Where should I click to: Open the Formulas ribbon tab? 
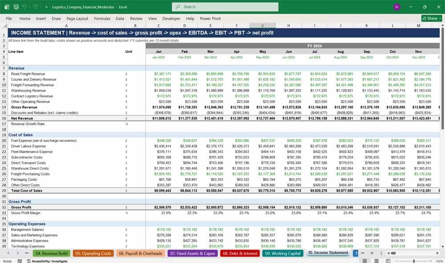pyautogui.click(x=102, y=18)
